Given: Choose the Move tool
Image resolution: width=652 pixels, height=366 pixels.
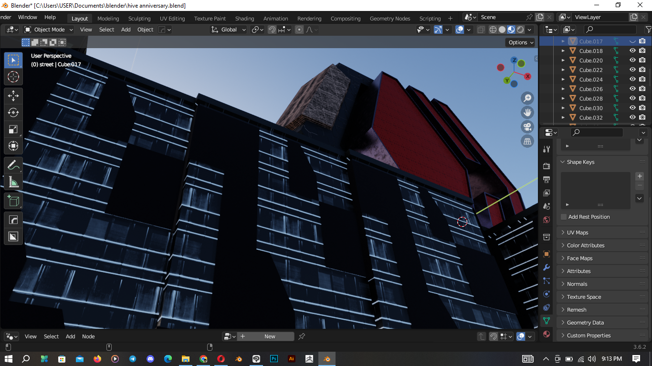Looking at the screenshot, I should point(13,96).
